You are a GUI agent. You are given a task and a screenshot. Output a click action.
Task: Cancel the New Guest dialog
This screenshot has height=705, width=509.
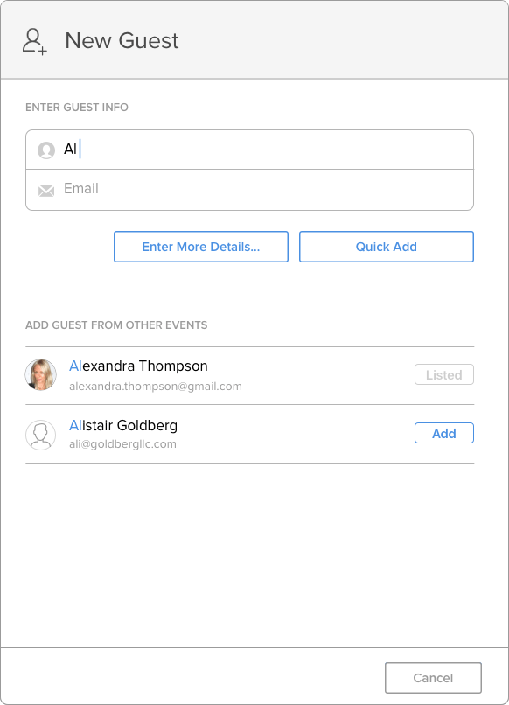[x=433, y=678]
